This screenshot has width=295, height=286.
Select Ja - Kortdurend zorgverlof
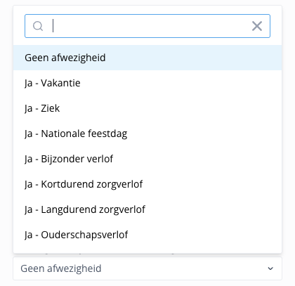click(147, 184)
